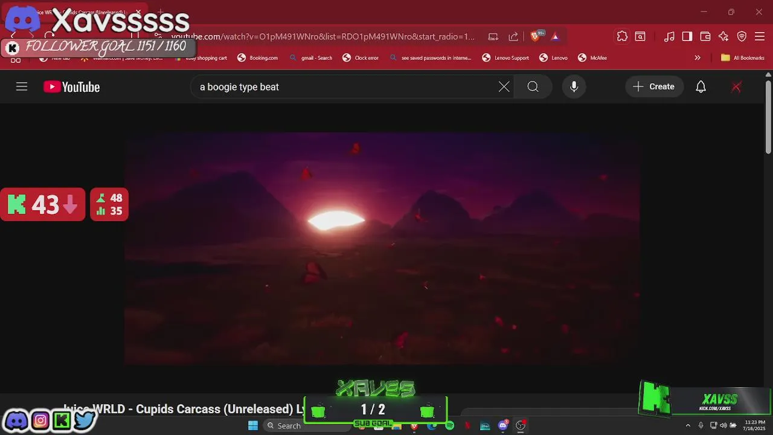Open the Brave extensions puzzle icon
Screen dimensions: 773x435
[622, 36]
